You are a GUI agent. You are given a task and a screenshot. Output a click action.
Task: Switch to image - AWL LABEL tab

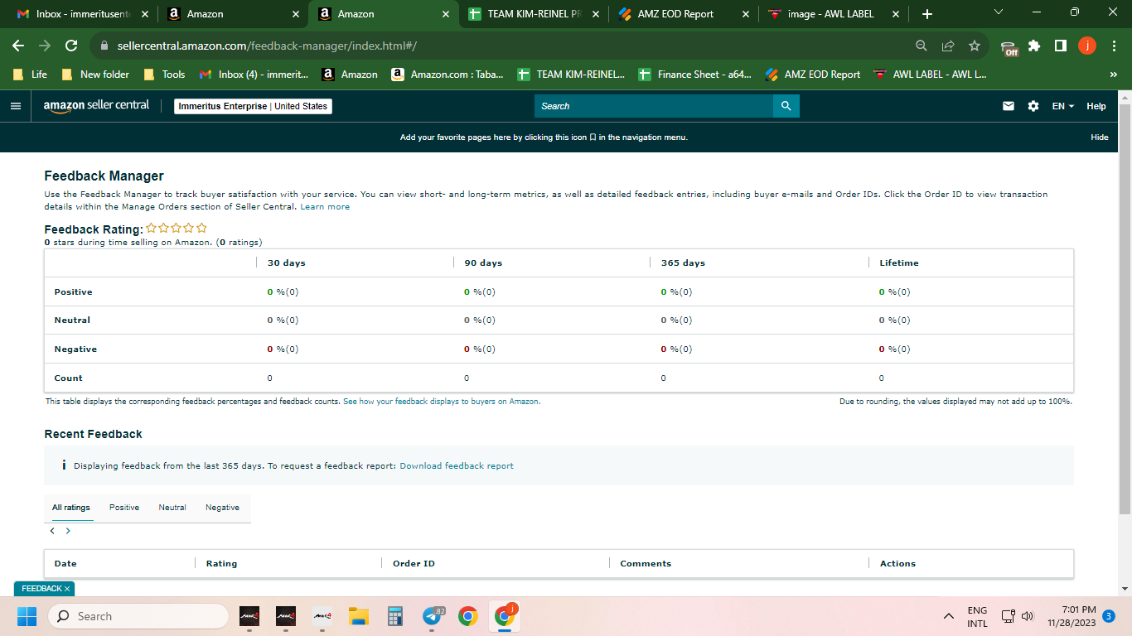[x=833, y=14]
